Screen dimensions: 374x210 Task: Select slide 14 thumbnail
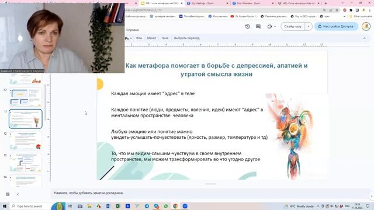pyautogui.click(x=26, y=181)
